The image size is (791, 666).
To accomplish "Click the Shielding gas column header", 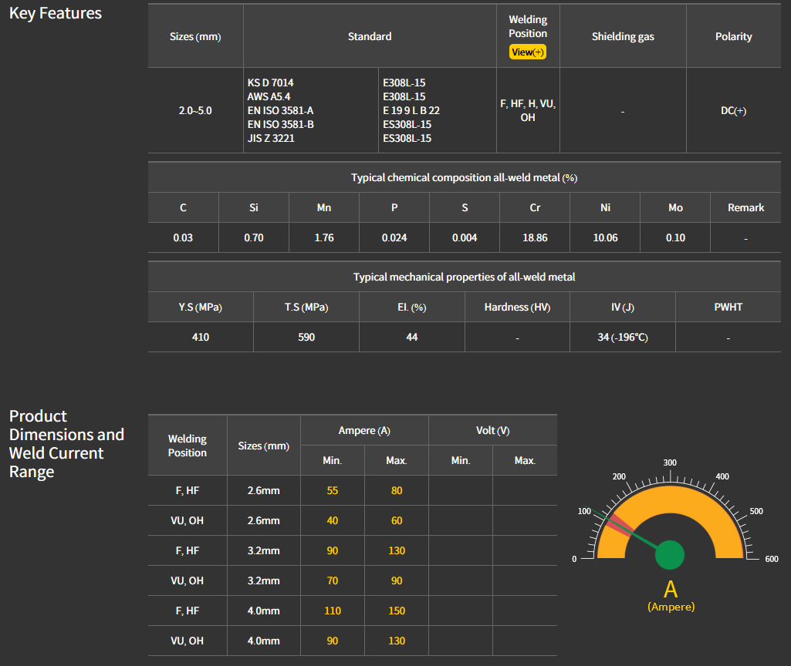I will tap(623, 36).
